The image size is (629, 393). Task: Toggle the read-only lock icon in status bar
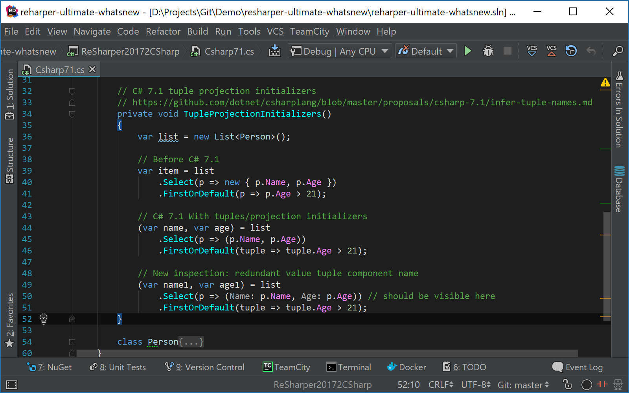567,384
